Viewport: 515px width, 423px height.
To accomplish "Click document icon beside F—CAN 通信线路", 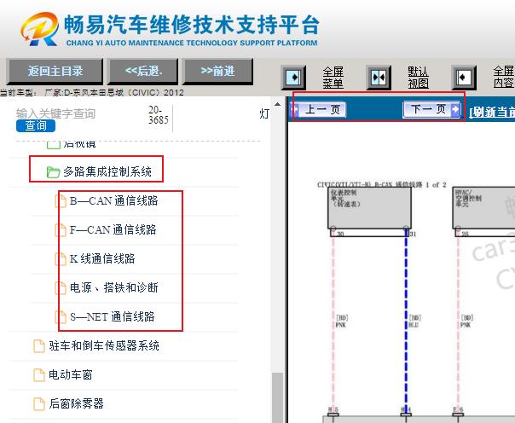I will (x=61, y=230).
